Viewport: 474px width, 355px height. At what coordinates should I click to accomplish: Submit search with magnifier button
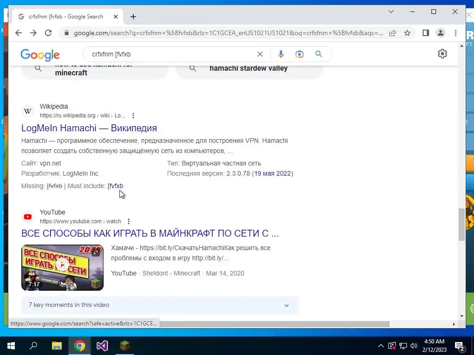click(x=318, y=54)
